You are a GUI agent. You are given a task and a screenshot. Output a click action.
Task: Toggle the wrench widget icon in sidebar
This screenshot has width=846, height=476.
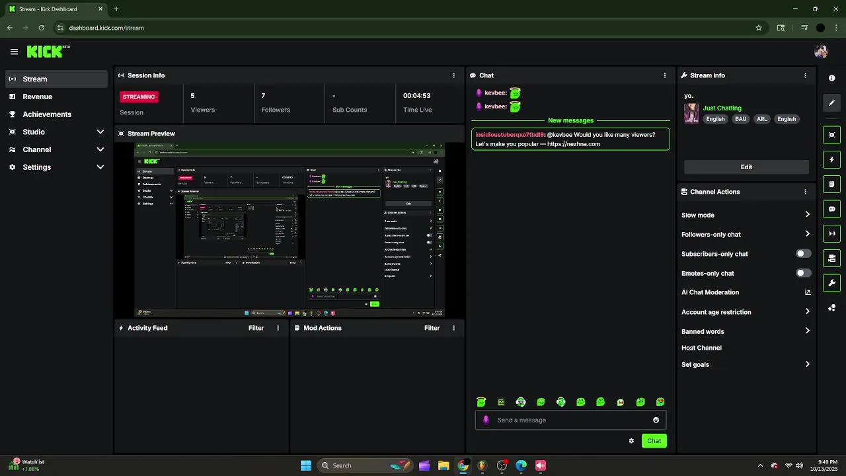click(x=831, y=283)
